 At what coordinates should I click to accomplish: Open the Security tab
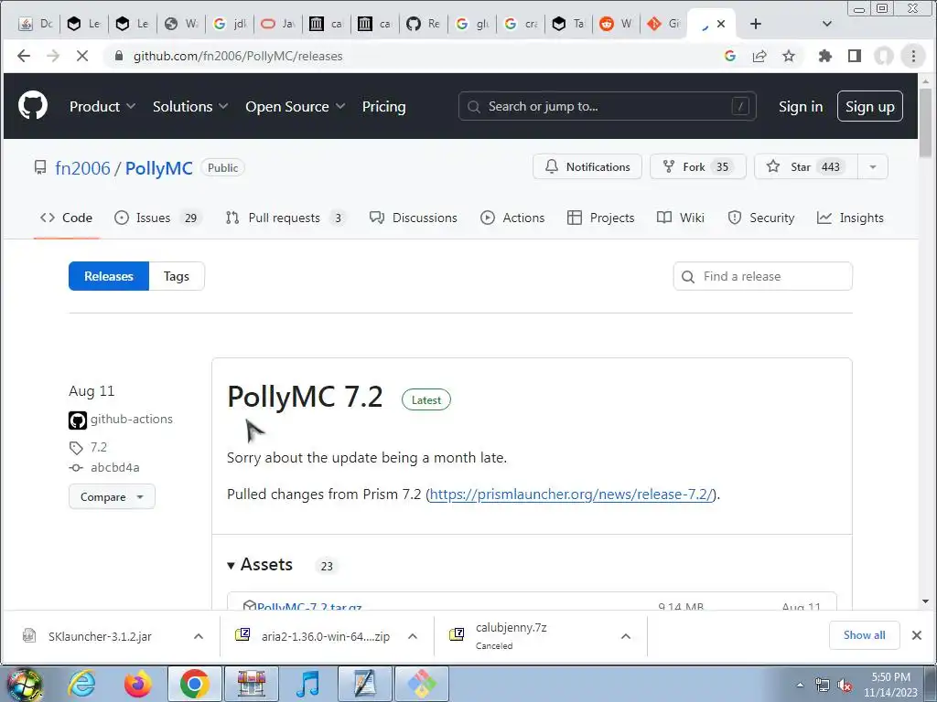tap(761, 218)
